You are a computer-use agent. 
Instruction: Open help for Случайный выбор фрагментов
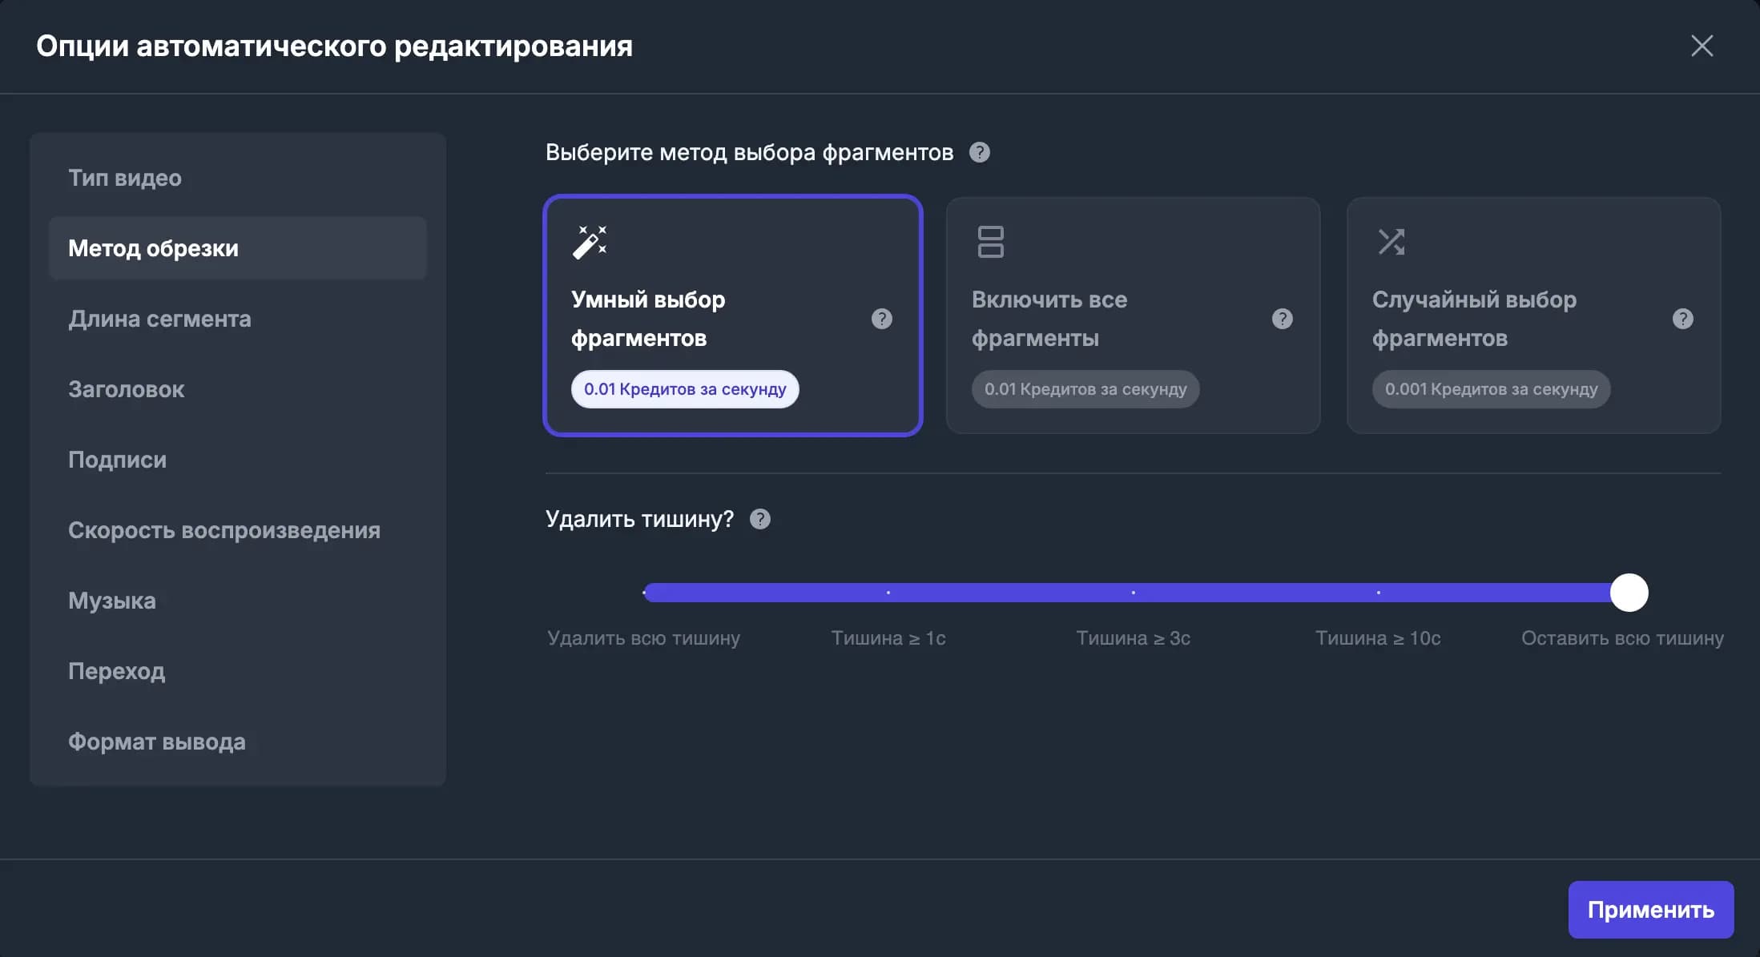click(1682, 319)
